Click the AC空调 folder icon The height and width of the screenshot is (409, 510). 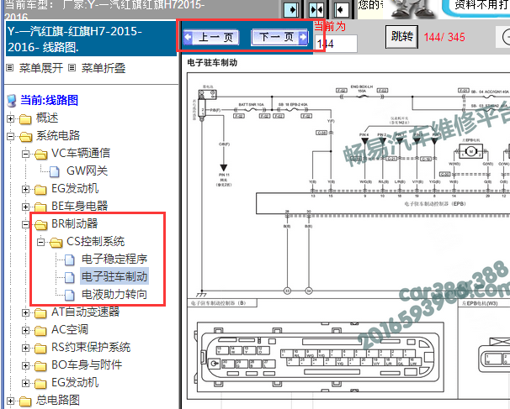pos(40,331)
